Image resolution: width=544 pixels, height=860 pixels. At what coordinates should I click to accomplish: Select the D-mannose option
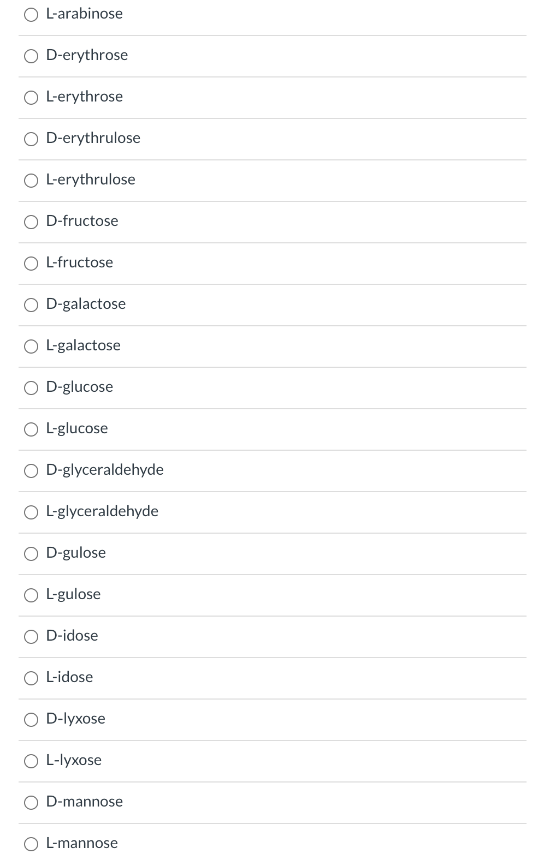[31, 802]
